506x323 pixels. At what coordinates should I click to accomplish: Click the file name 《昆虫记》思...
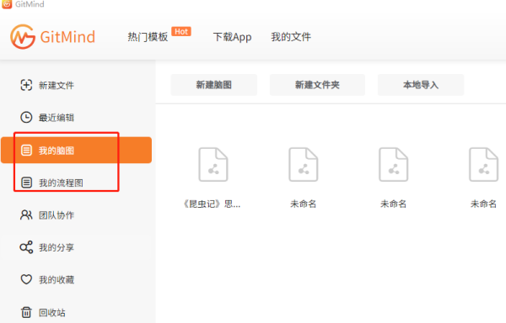point(212,204)
